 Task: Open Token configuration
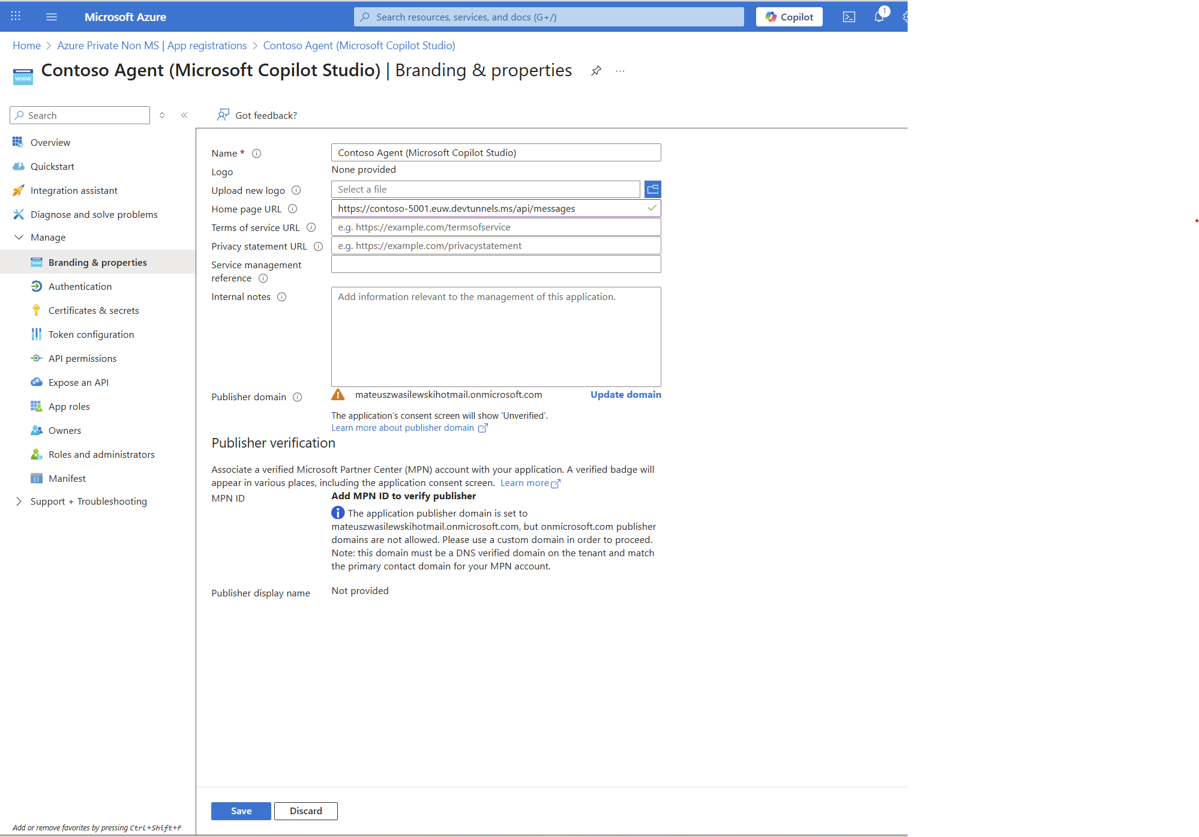[91, 334]
